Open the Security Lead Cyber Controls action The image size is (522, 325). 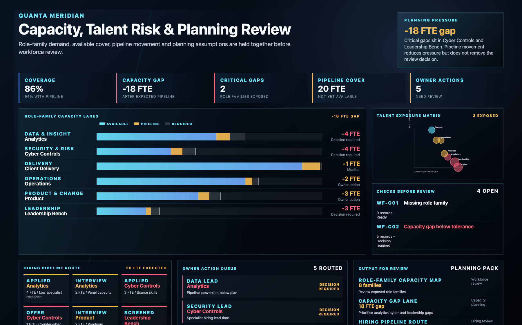point(262,312)
